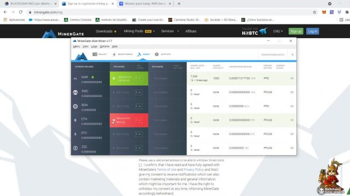Bookmark this page with the star icon
Image resolution: width=350 pixels, height=196 pixels.
coord(314,12)
